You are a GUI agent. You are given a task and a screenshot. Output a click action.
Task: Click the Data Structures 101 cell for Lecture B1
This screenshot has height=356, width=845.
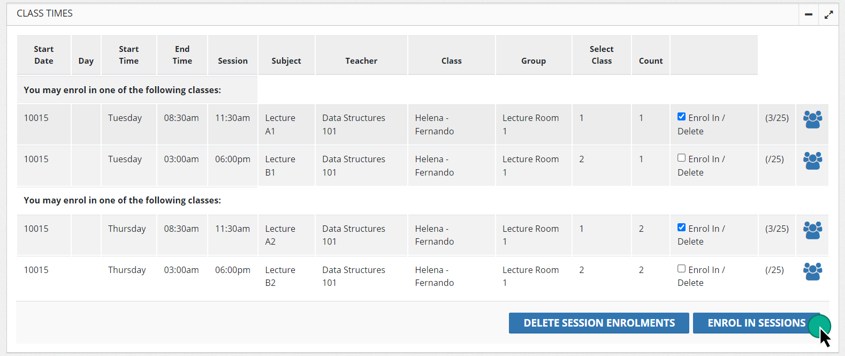click(354, 165)
